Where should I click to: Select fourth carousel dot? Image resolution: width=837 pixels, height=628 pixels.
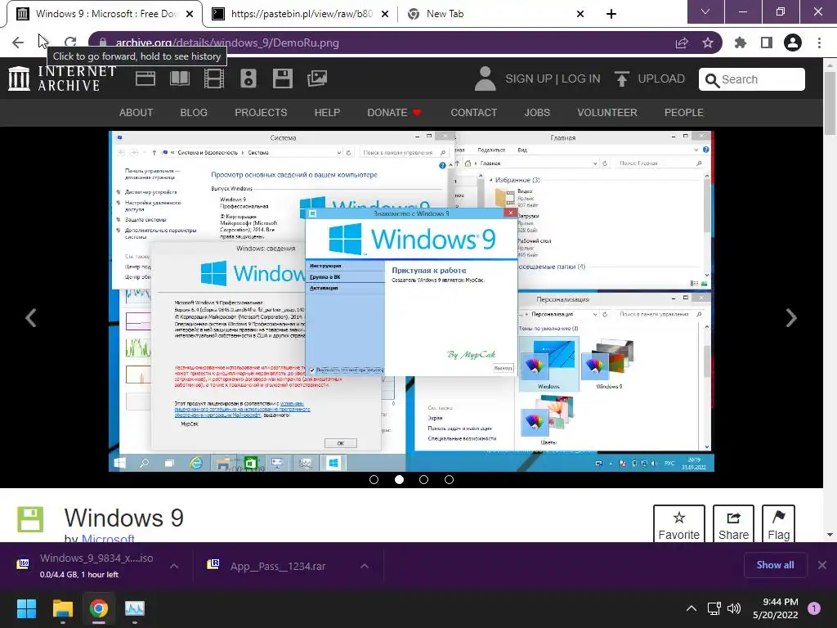449,479
